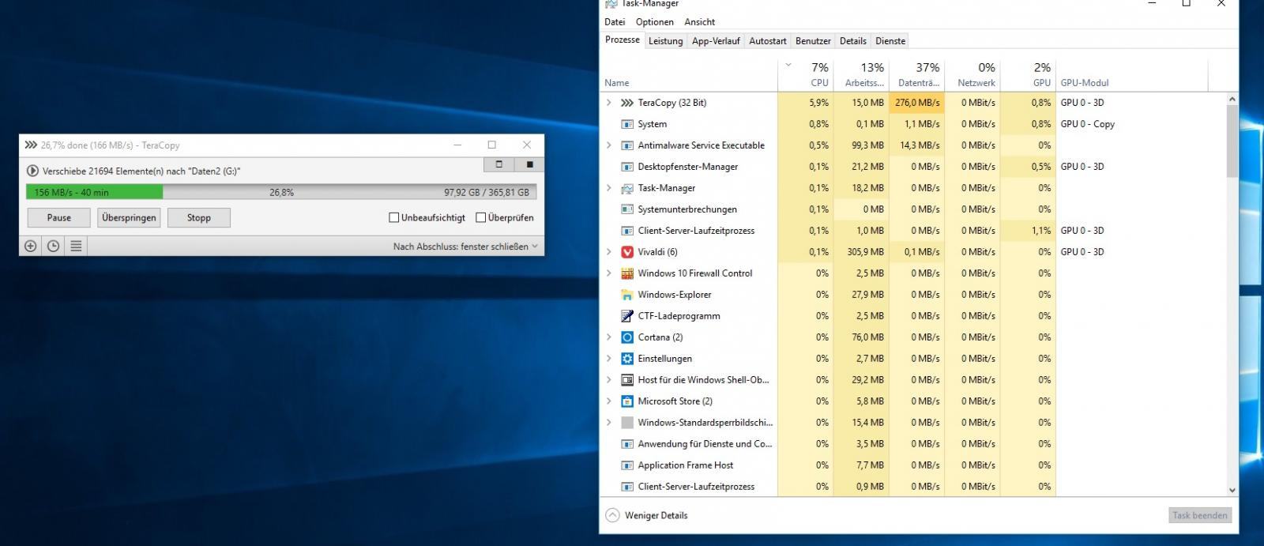Click the Überspringen button
The width and height of the screenshot is (1264, 546).
[x=129, y=217]
